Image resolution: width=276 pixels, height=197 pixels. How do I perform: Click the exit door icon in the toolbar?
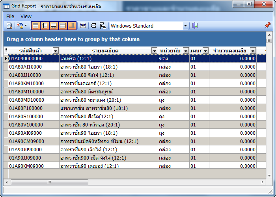point(195,26)
